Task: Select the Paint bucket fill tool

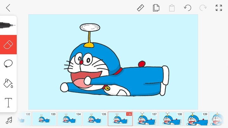Action: (8, 83)
